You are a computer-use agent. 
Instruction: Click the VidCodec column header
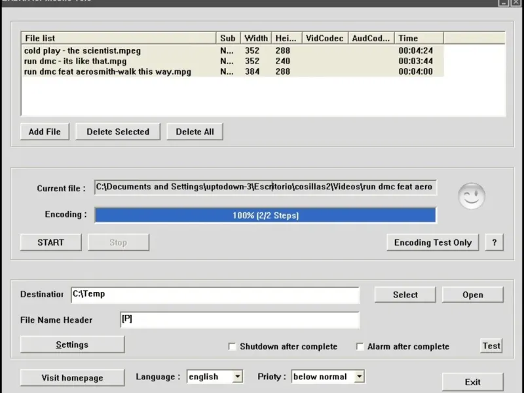coord(325,38)
